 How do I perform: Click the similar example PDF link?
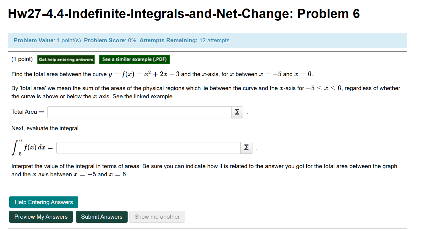click(x=134, y=59)
